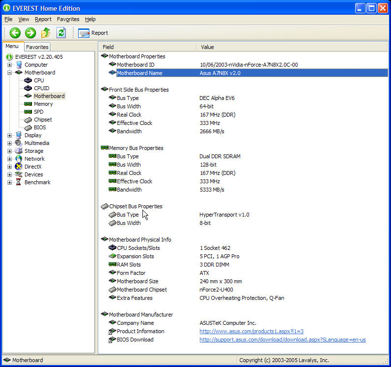391x367 pixels.
Task: Click the '2666 MB/s' bandwidth value
Action: (212, 131)
